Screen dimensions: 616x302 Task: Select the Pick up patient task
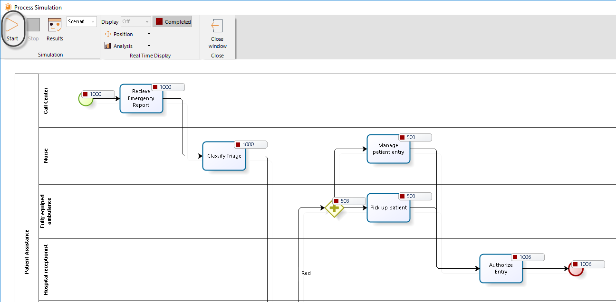tap(388, 208)
